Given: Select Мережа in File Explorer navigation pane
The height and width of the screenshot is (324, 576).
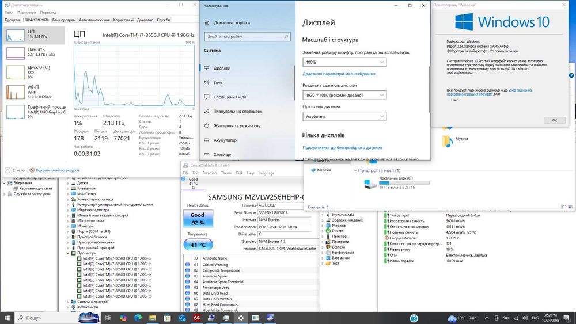Looking at the screenshot, I should (324, 170).
